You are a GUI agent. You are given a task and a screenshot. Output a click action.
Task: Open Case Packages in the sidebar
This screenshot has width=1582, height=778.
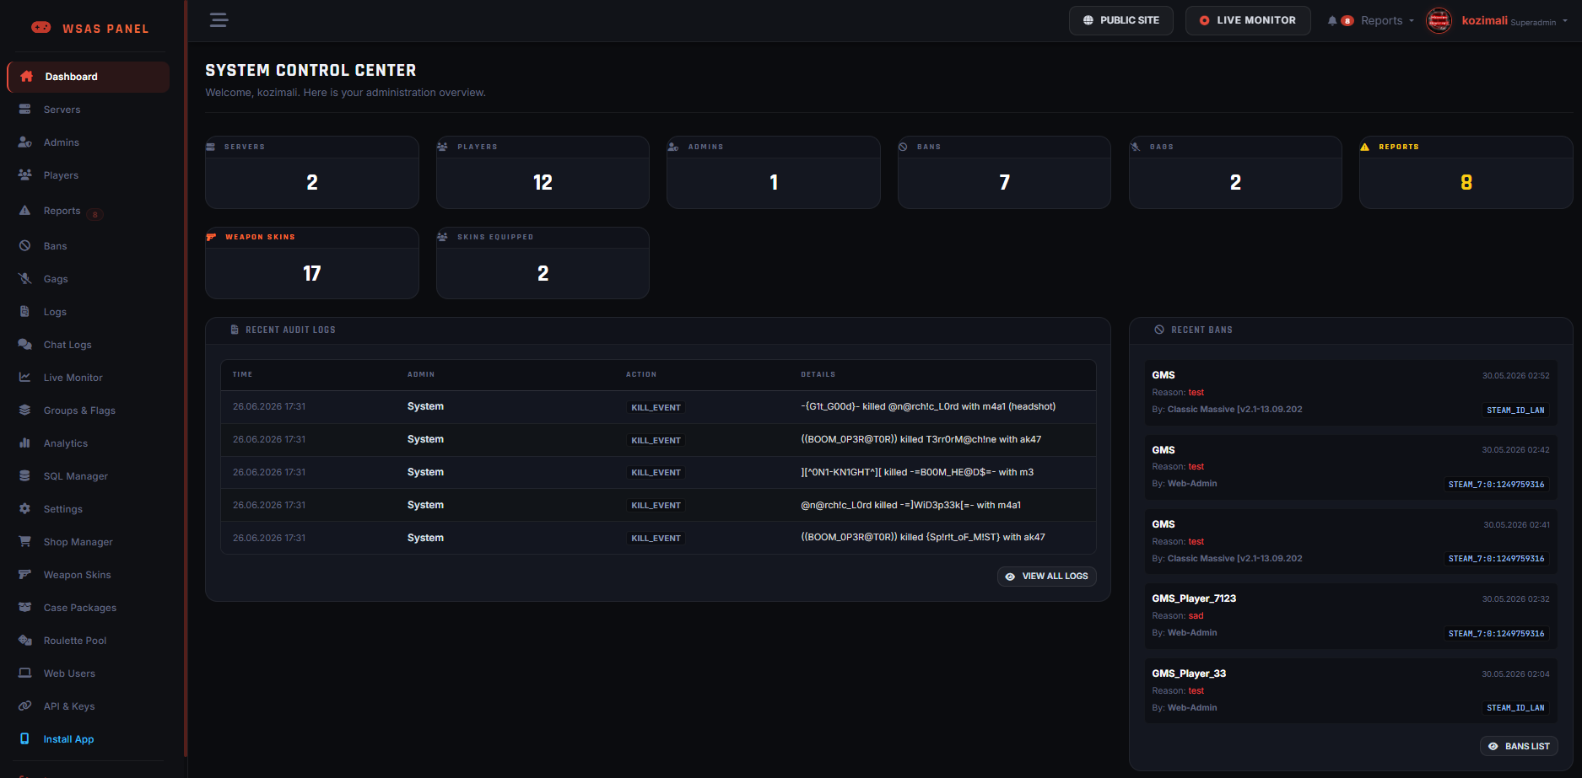89,608
